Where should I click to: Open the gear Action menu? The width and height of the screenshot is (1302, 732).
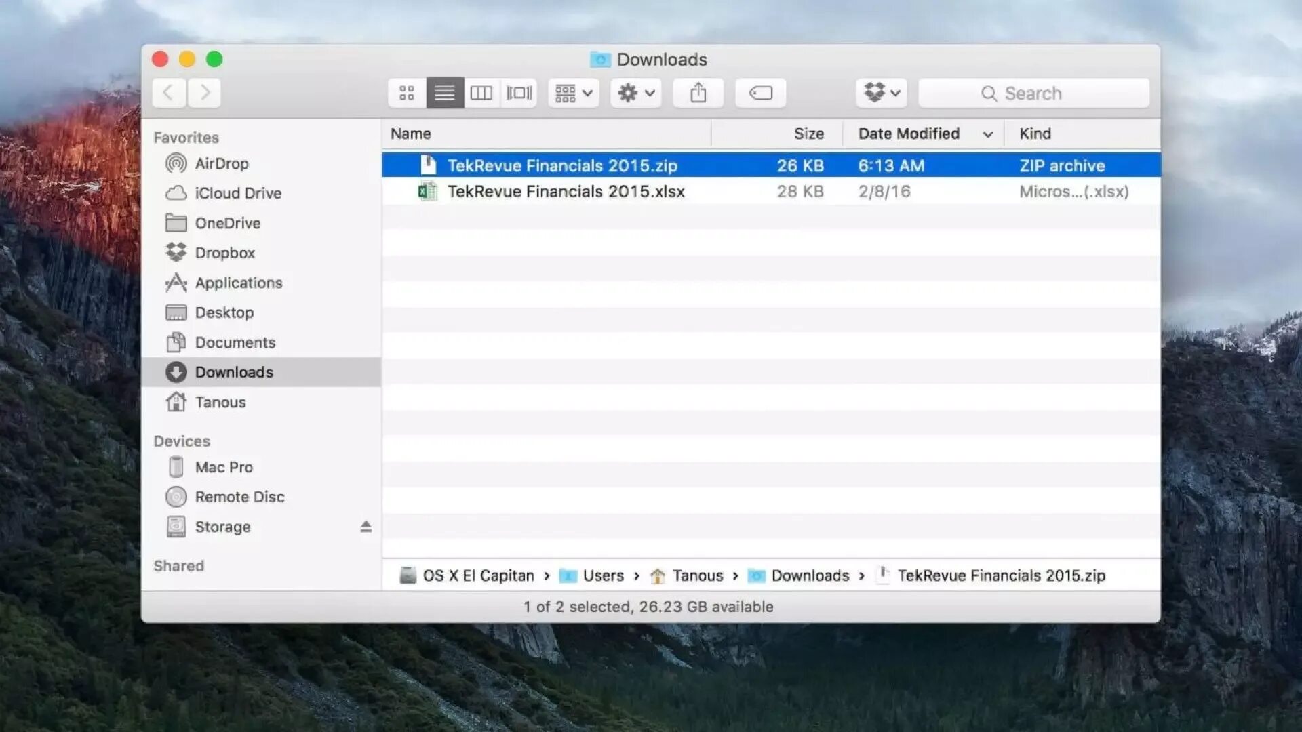click(x=636, y=93)
